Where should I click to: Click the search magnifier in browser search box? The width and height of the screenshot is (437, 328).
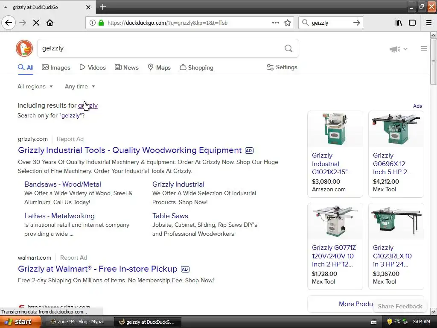pos(306,23)
